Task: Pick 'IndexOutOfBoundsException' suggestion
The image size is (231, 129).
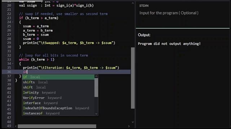Action: (x=58, y=108)
